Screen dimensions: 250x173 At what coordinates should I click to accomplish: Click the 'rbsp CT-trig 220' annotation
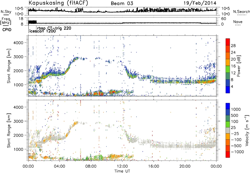point(54,28)
